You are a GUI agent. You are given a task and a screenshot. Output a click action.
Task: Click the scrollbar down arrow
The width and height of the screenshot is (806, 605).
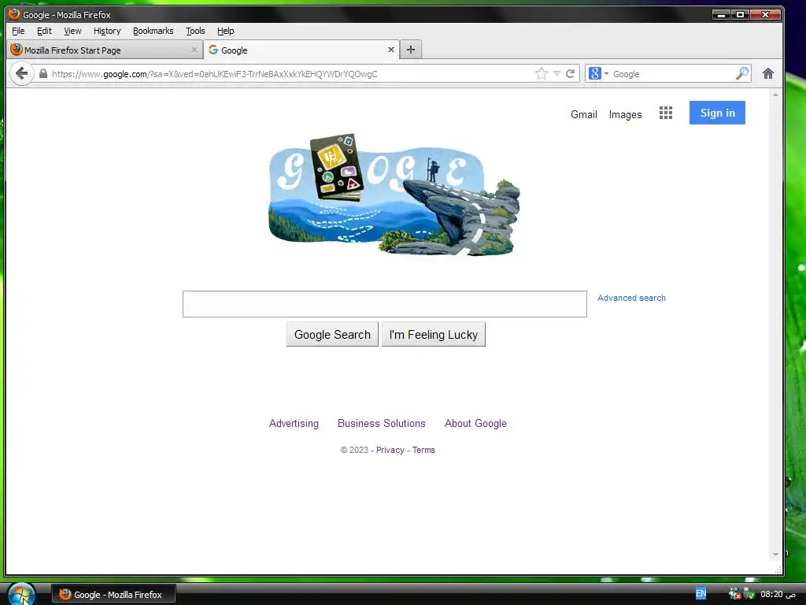pos(775,555)
